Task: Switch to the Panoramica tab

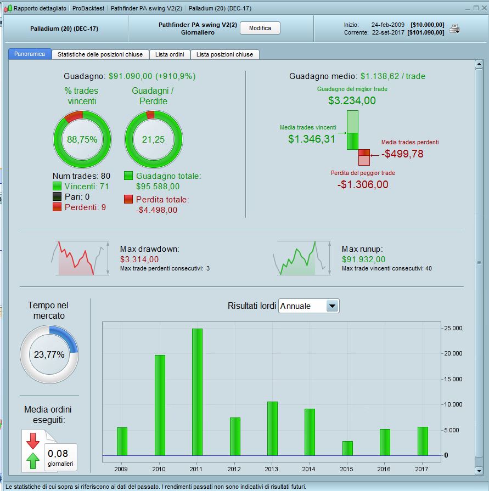Action: click(x=30, y=54)
